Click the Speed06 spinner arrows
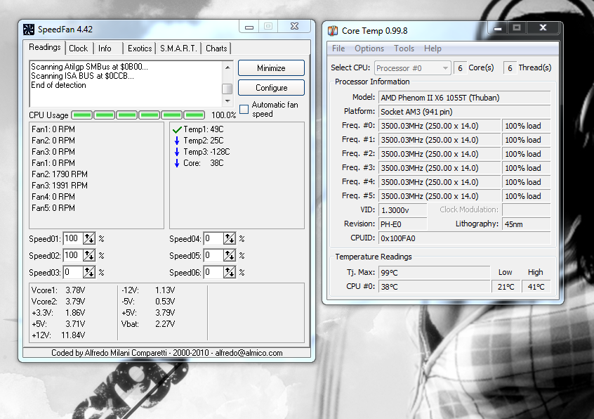Viewport: 594px width, 419px height. [229, 272]
